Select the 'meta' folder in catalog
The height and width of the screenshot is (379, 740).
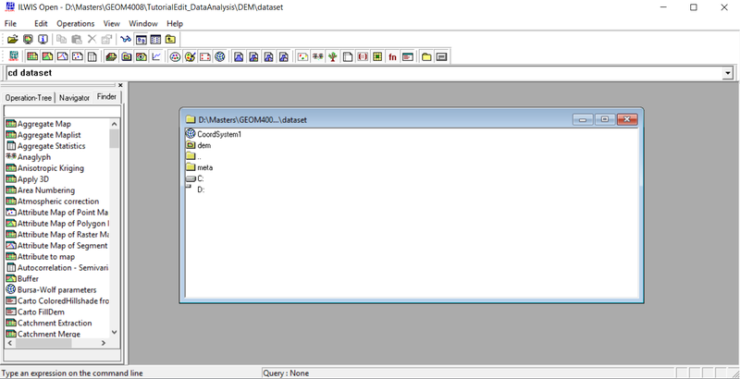(204, 167)
